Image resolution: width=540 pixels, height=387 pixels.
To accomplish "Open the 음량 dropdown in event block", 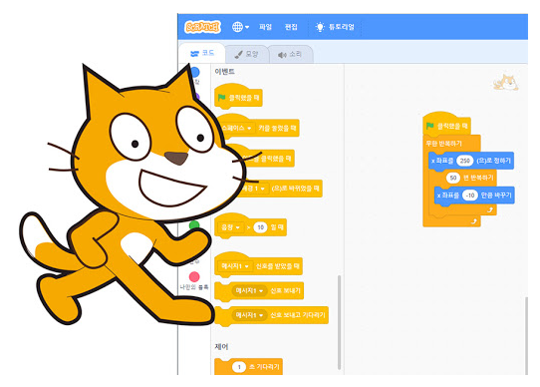I will 230,227.
